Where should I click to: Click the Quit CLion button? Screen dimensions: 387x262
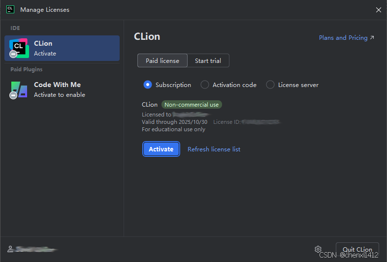pyautogui.click(x=357, y=249)
